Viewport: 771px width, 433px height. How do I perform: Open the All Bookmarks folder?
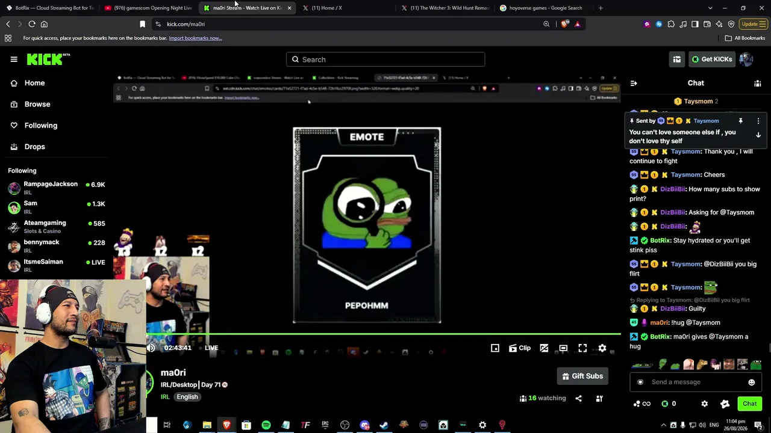tap(745, 38)
